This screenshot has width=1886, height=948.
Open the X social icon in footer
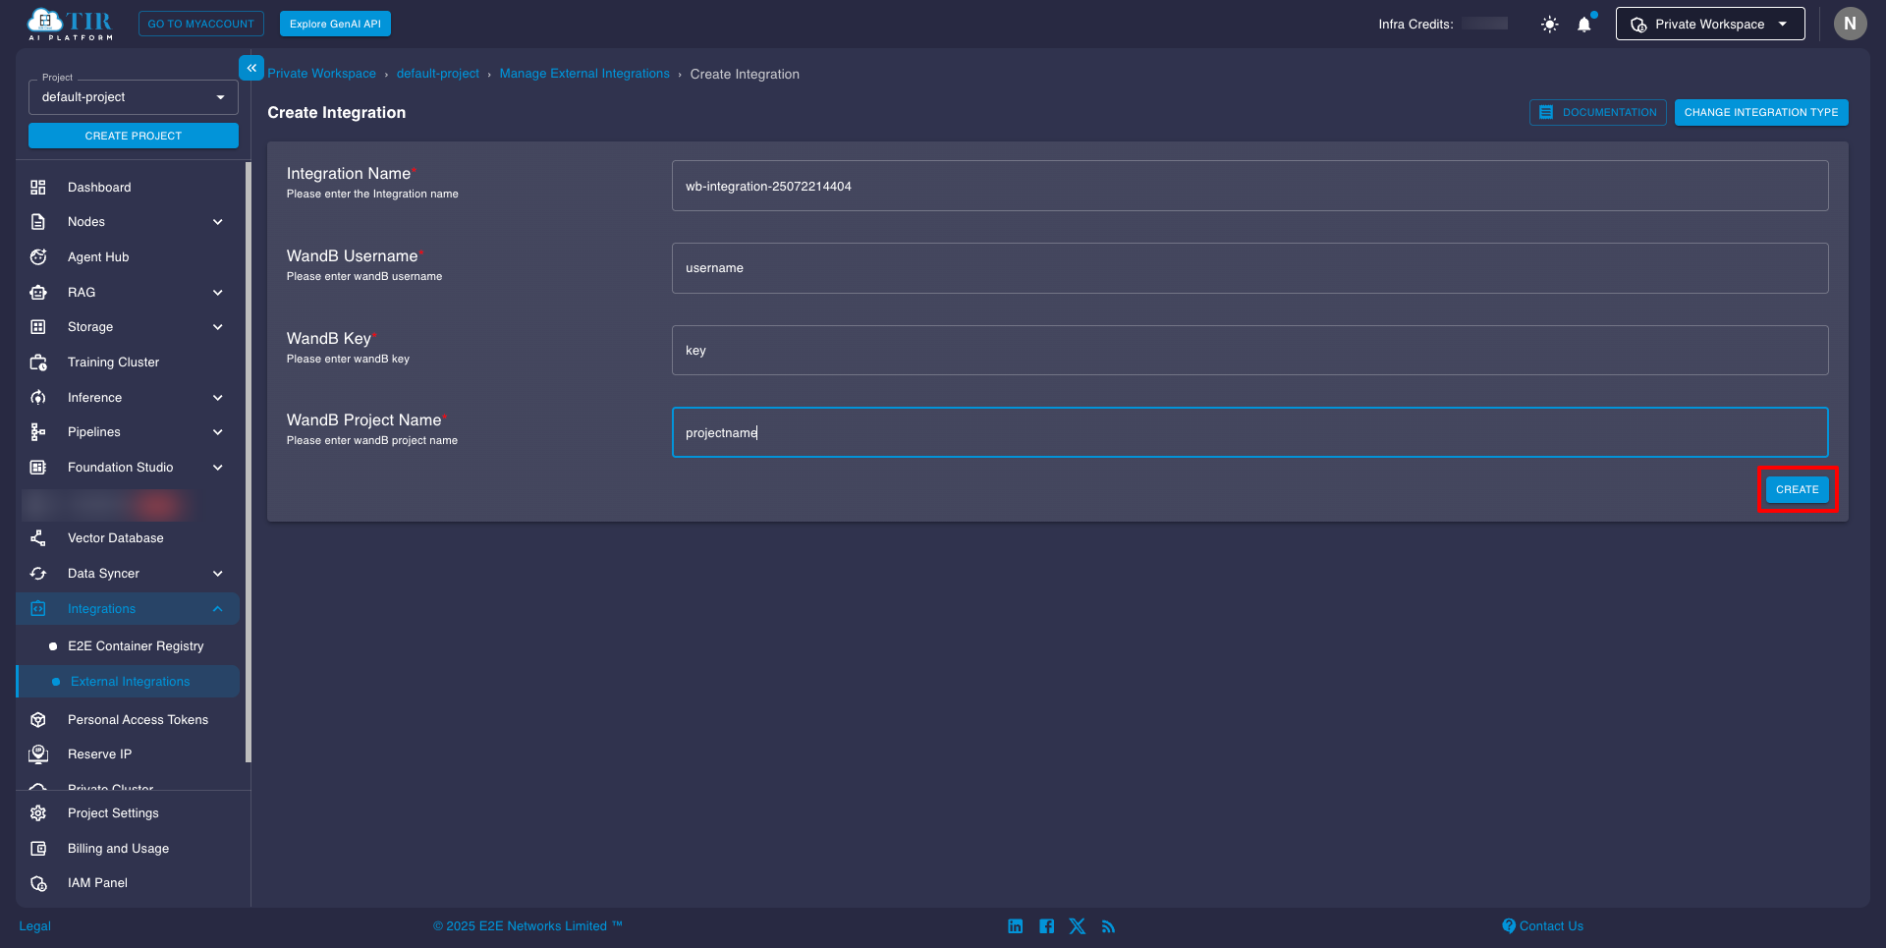[x=1078, y=926]
